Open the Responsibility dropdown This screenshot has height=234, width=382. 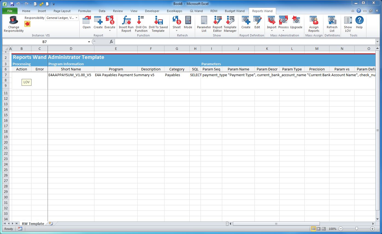(x=77, y=18)
